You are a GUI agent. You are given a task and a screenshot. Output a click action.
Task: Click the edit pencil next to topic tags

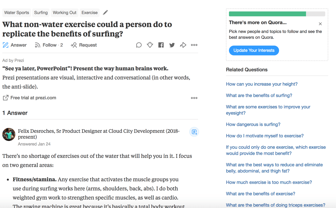(105, 12)
